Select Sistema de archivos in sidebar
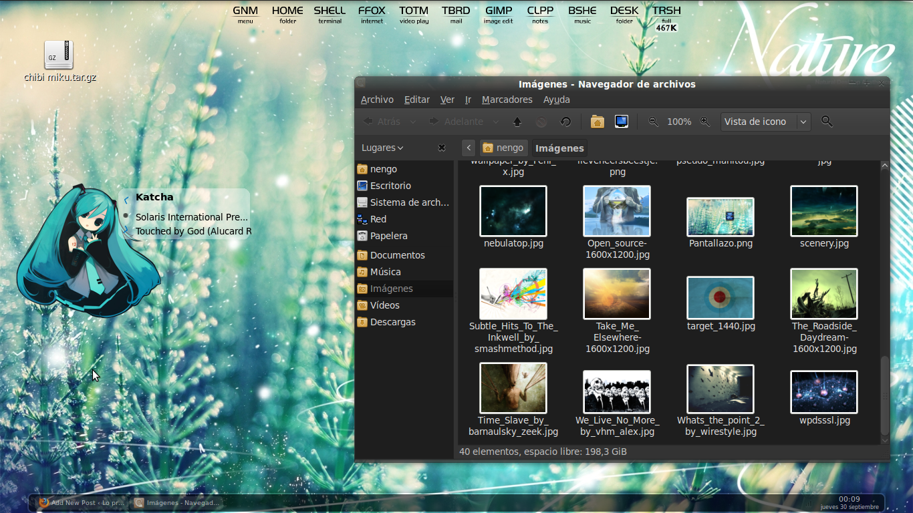This screenshot has height=513, width=913. pyautogui.click(x=404, y=202)
